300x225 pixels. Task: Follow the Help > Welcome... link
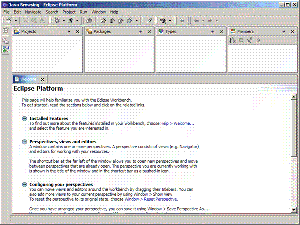(177, 123)
